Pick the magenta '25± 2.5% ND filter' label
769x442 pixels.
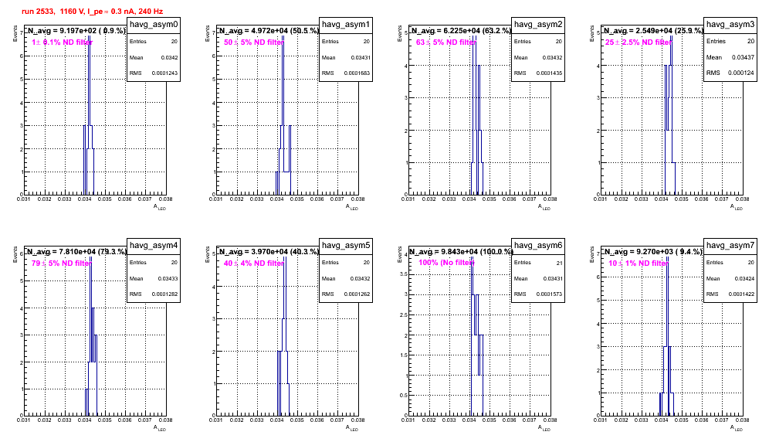638,42
